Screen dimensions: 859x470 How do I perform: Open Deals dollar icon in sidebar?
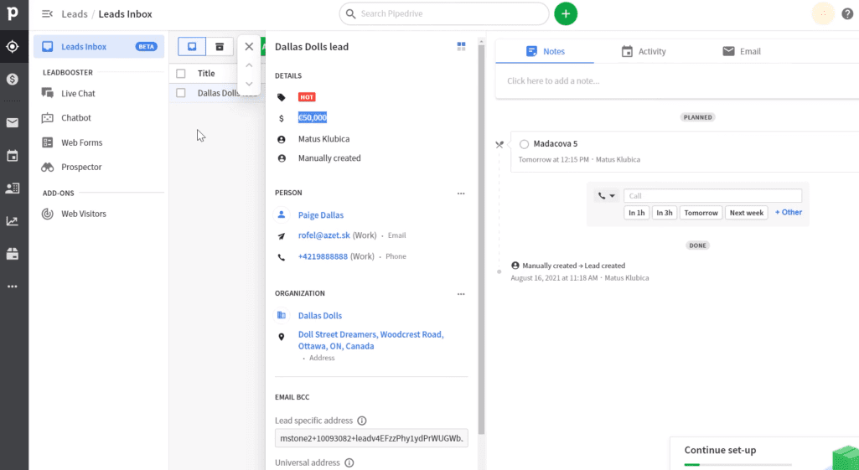[x=12, y=80]
